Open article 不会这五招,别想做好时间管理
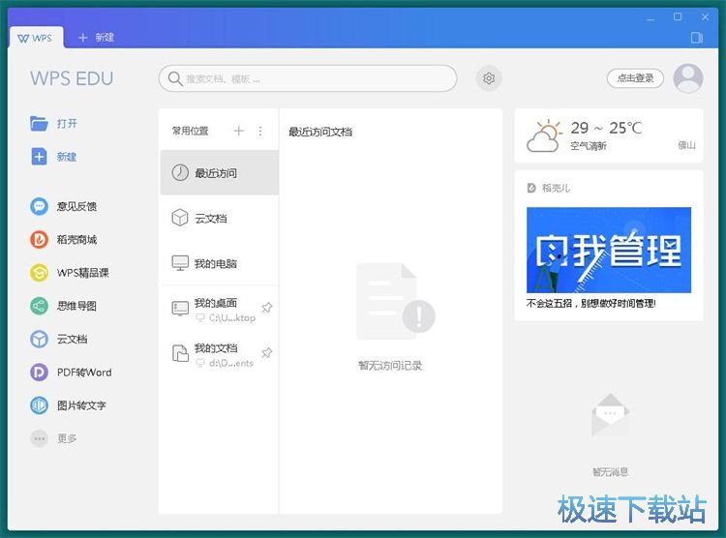The image size is (726, 538). (x=591, y=304)
